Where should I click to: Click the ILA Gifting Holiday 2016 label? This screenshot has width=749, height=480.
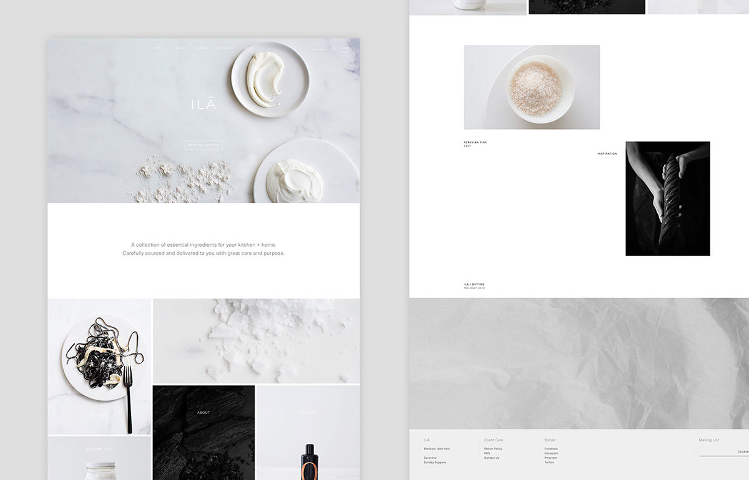474,286
